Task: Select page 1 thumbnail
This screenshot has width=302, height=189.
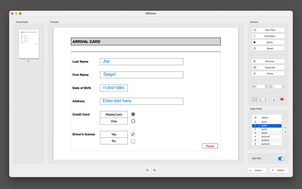Action: pos(29,44)
